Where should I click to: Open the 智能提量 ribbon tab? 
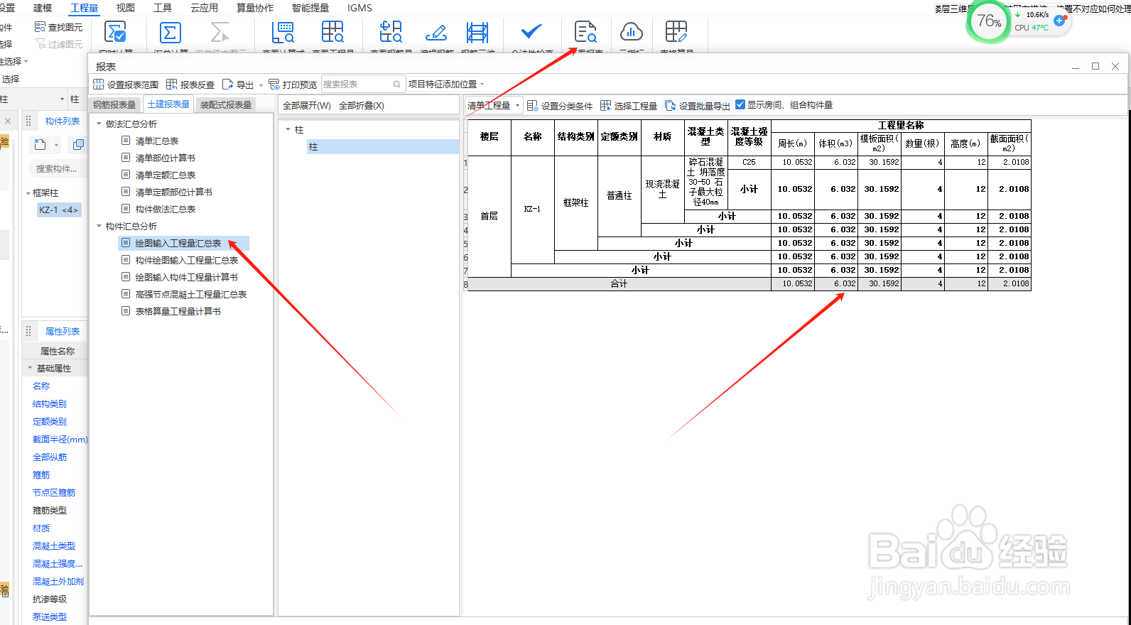point(310,8)
